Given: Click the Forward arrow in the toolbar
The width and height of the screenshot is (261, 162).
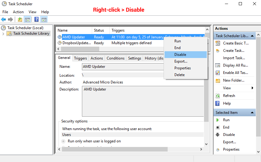Looking at the screenshot, I should click(10, 20).
